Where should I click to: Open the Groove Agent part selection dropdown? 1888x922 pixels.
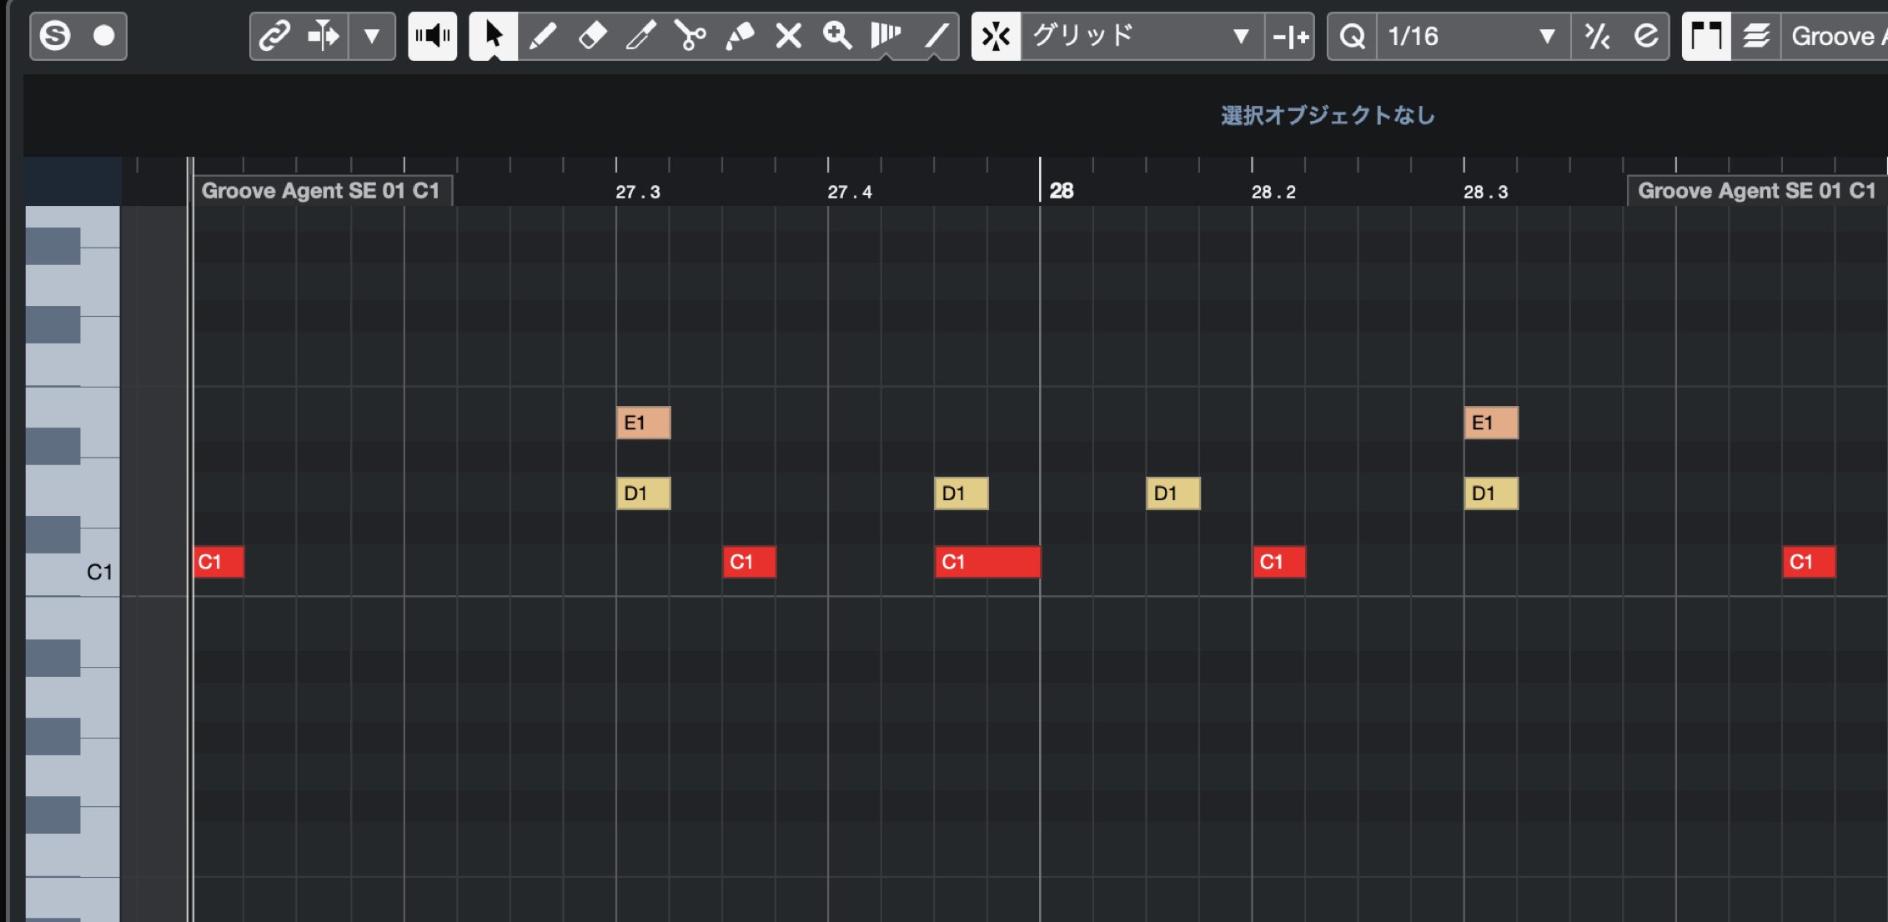coord(1835,36)
